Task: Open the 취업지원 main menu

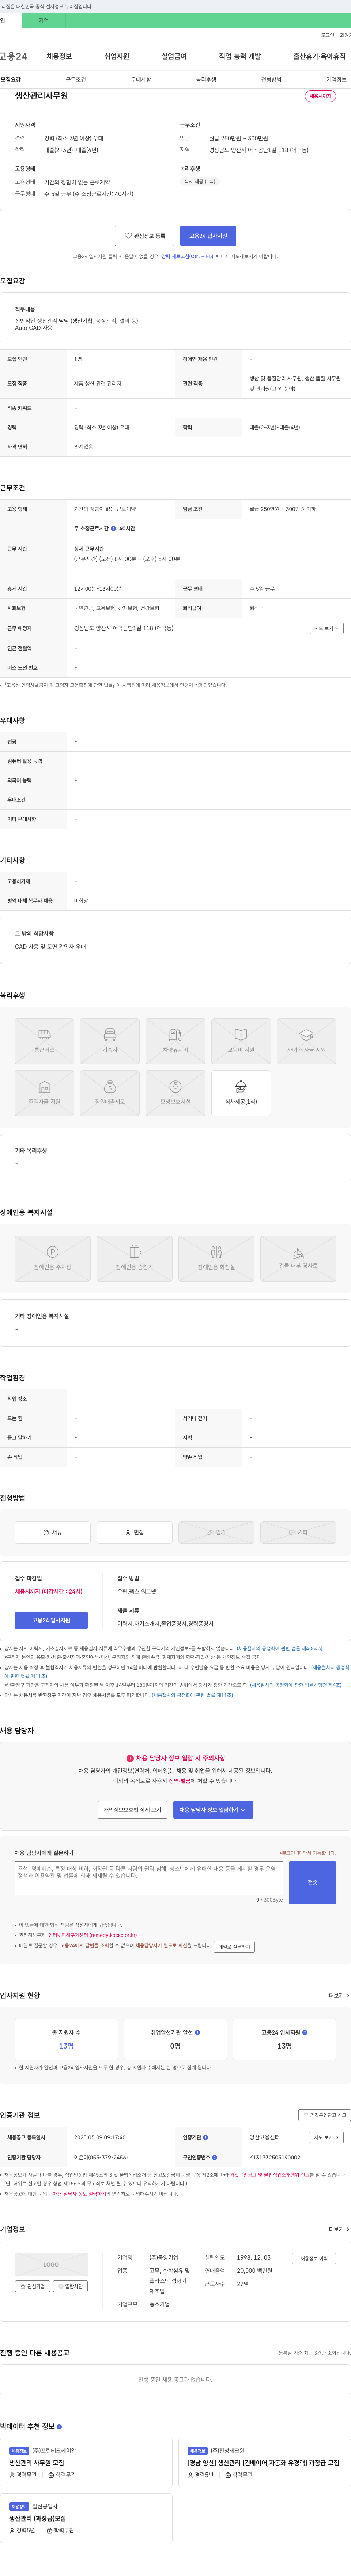Action: coord(117,56)
